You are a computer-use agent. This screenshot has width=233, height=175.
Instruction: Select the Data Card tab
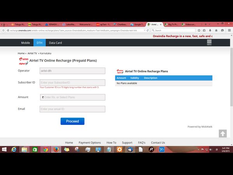coord(55,43)
